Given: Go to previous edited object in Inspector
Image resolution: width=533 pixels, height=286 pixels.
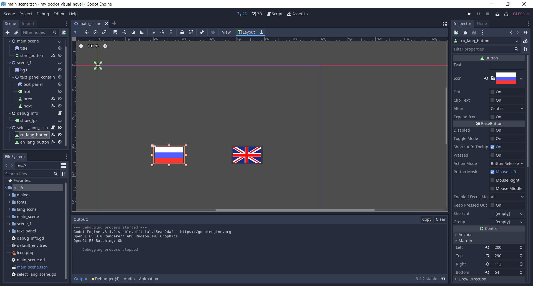Looking at the screenshot, I should tap(511, 32).
